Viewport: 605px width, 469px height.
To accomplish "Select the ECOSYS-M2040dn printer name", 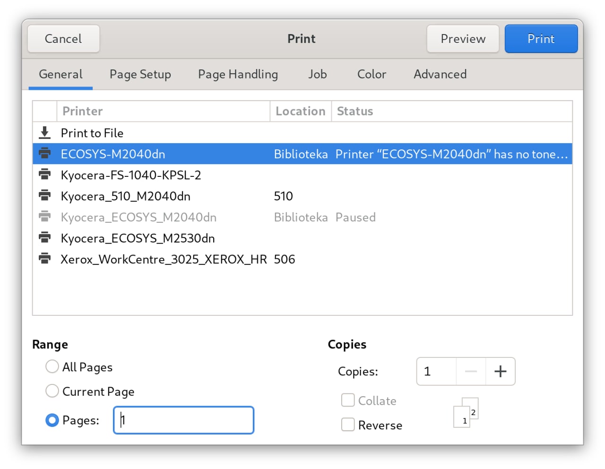I will pos(113,154).
